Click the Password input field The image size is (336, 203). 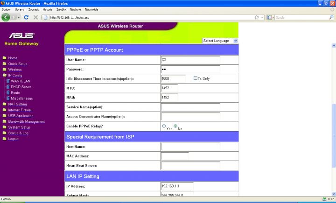(190, 69)
